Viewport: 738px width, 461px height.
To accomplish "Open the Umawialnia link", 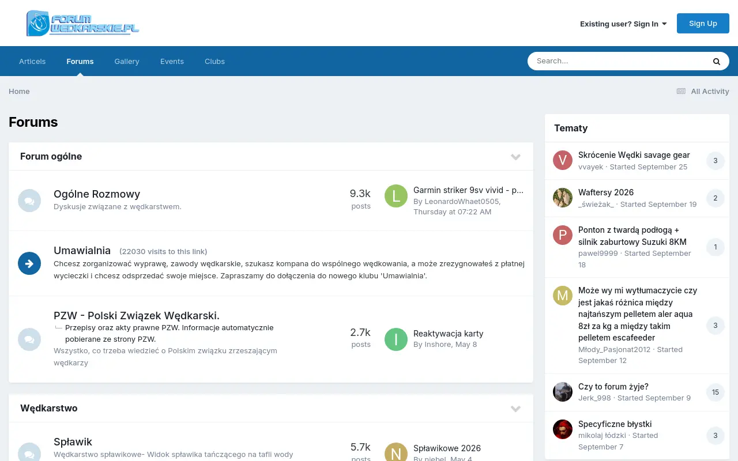I will tap(82, 251).
